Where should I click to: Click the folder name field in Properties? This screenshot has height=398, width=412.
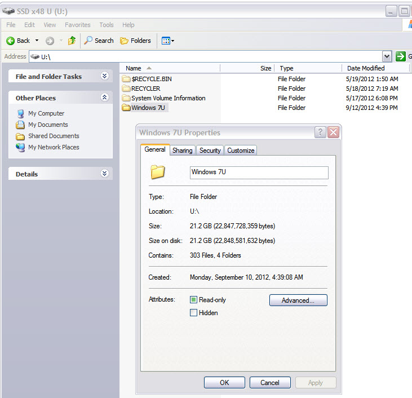coord(259,173)
